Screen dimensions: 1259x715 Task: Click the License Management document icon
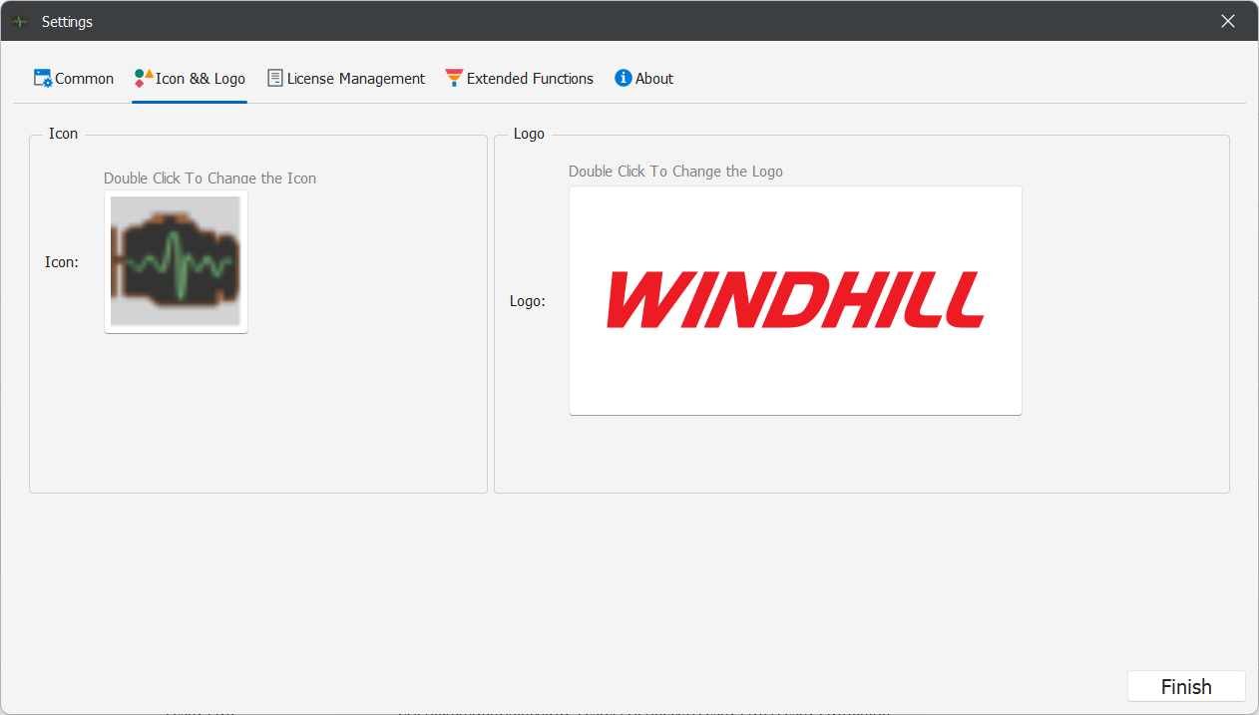(x=275, y=79)
